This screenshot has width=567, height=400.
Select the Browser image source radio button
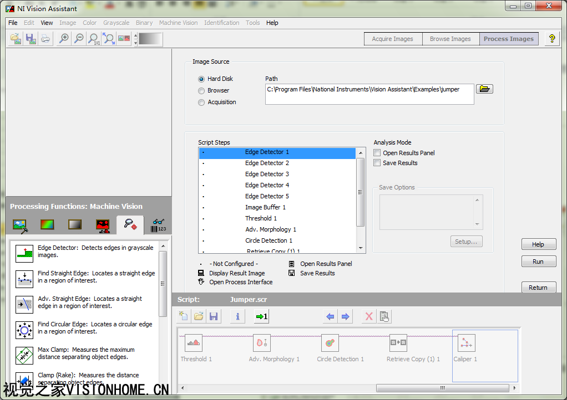tap(201, 91)
